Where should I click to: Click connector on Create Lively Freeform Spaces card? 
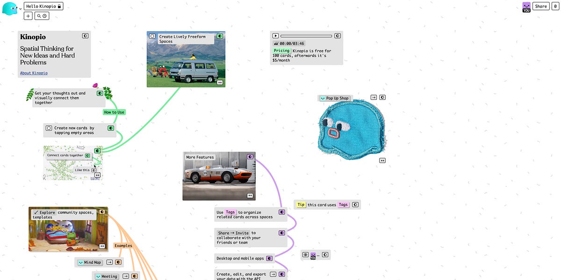[x=220, y=36]
